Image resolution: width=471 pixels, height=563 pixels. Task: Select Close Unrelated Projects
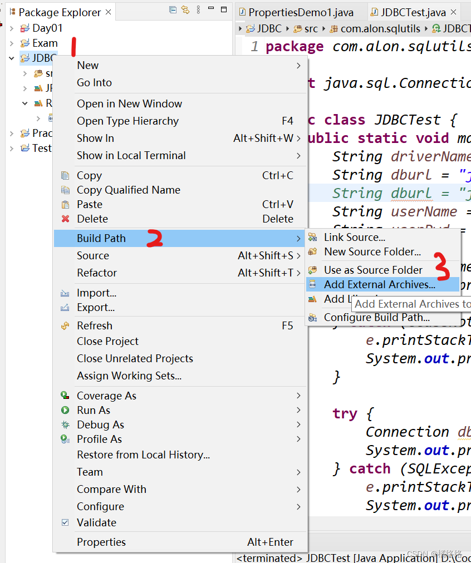(x=180, y=358)
